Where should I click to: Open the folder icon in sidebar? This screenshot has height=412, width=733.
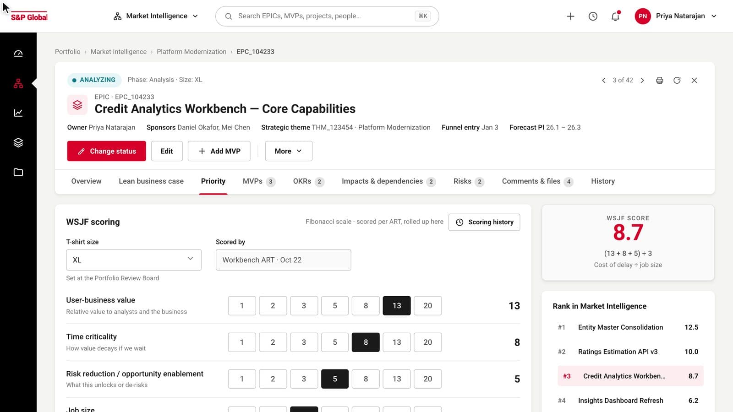(18, 172)
